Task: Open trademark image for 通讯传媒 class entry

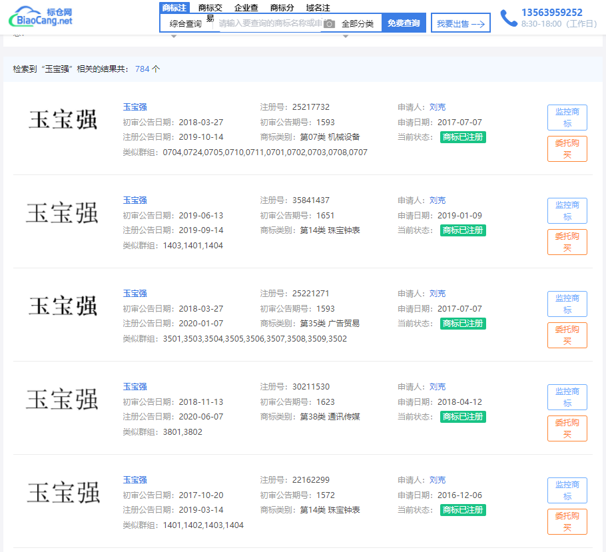Action: [x=63, y=400]
